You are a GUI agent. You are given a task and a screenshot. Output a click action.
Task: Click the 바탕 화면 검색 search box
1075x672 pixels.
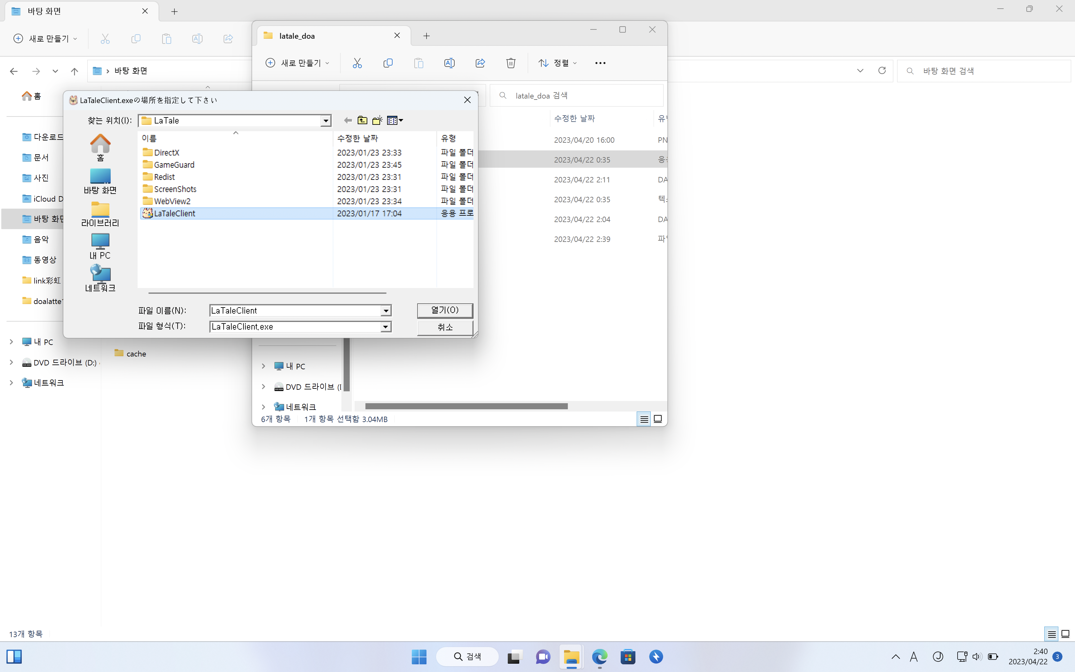point(984,71)
